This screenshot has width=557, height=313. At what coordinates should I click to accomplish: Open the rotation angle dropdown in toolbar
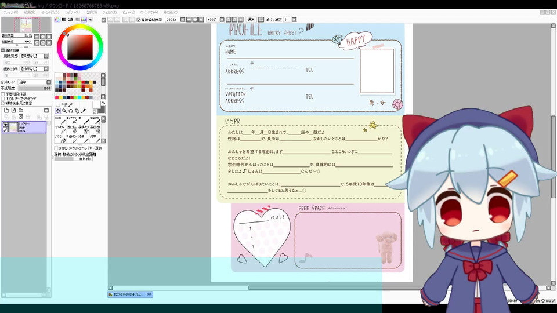point(222,20)
